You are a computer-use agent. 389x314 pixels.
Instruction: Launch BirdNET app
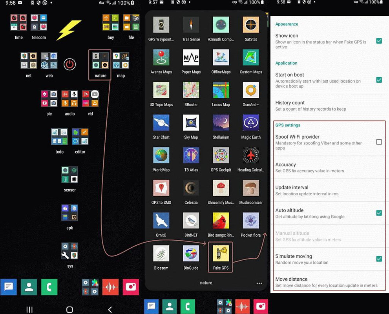pyautogui.click(x=191, y=221)
